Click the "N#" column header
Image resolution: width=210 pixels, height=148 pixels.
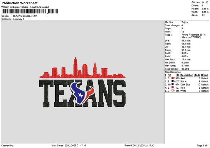(169, 75)
